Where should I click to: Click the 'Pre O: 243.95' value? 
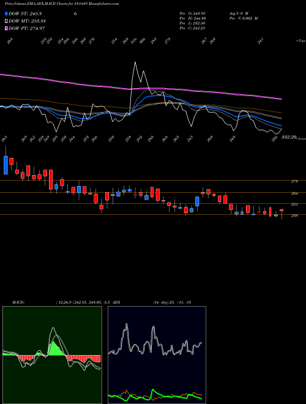coord(192,13)
